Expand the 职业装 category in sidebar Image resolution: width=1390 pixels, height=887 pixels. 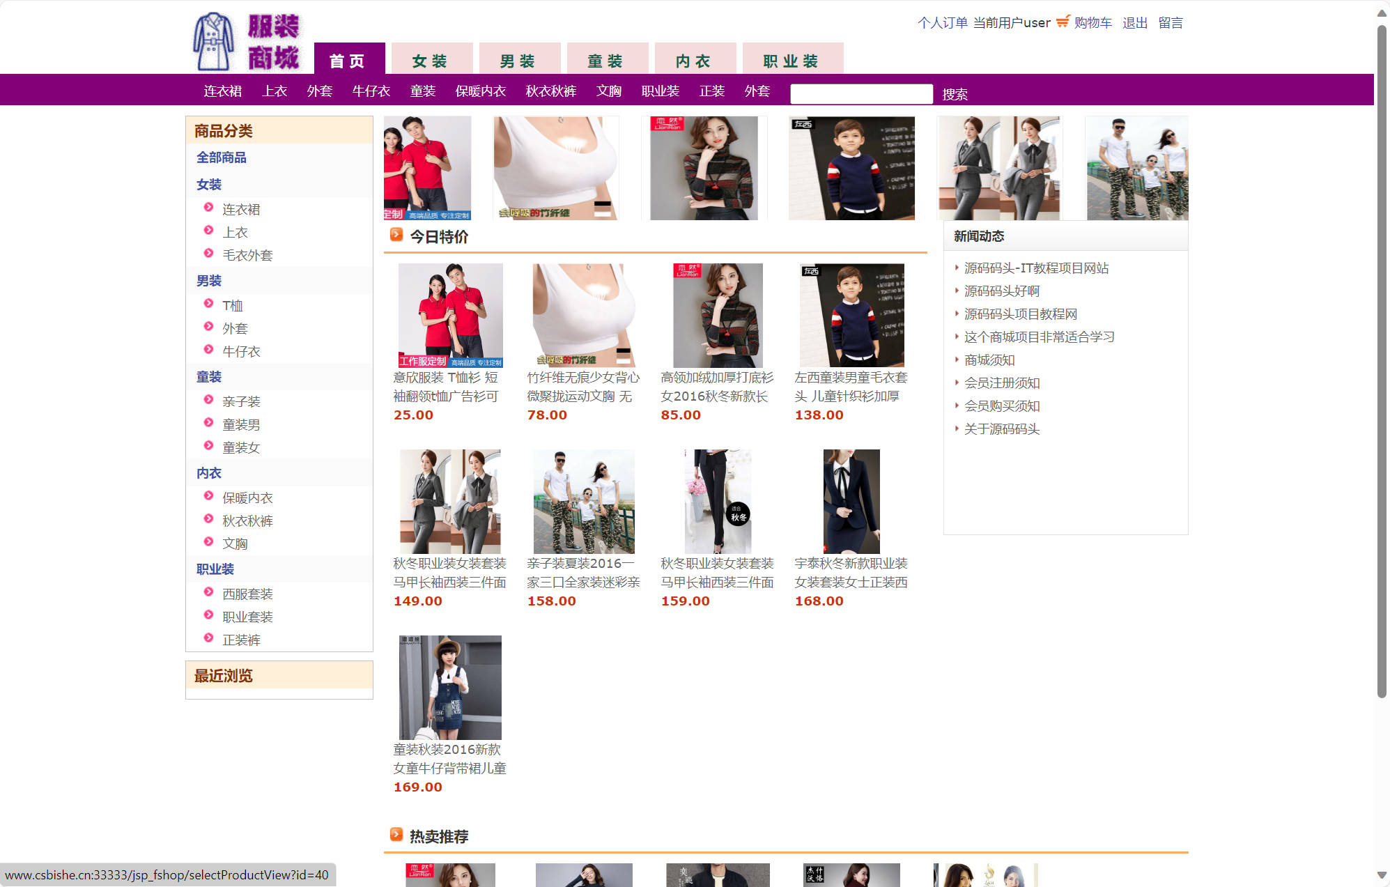[215, 569]
